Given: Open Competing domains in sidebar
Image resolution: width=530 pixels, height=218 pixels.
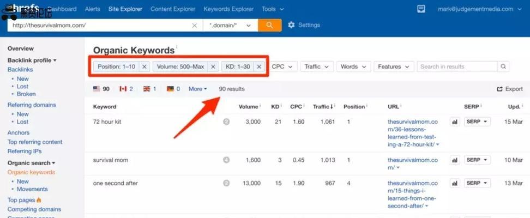Looking at the screenshot, I should pyautogui.click(x=34, y=209).
